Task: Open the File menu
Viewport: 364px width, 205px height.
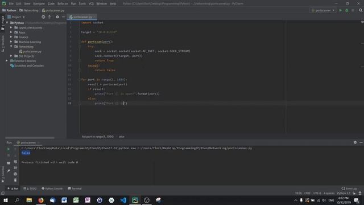Action: click(x=11, y=4)
